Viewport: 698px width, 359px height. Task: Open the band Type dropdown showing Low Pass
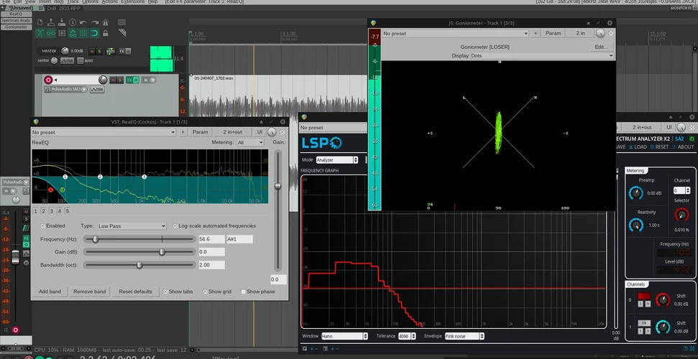(x=132, y=225)
